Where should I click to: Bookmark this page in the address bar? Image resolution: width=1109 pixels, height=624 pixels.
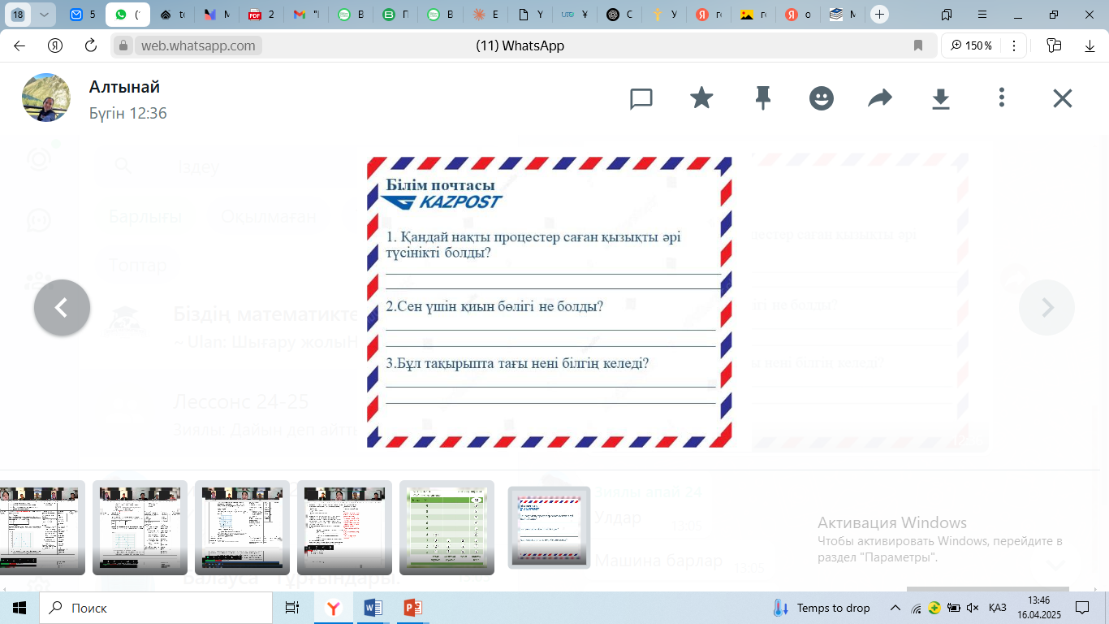pyautogui.click(x=918, y=45)
